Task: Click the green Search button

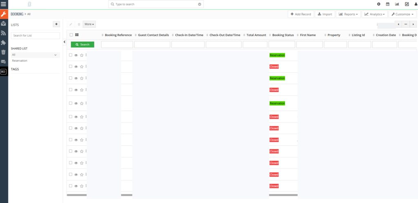Action: pyautogui.click(x=82, y=45)
